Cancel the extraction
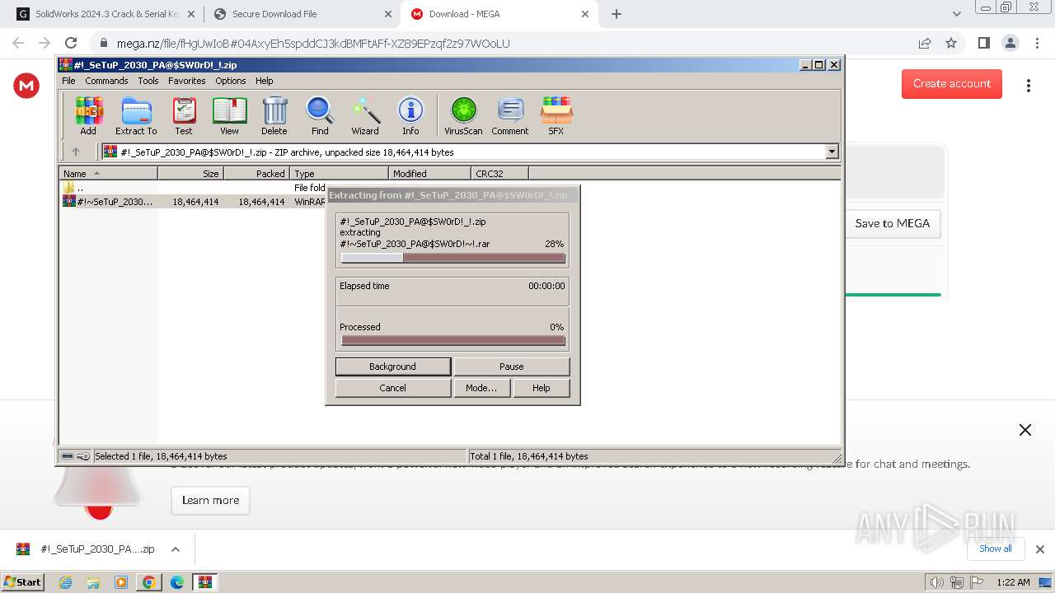1055x593 pixels. click(393, 388)
